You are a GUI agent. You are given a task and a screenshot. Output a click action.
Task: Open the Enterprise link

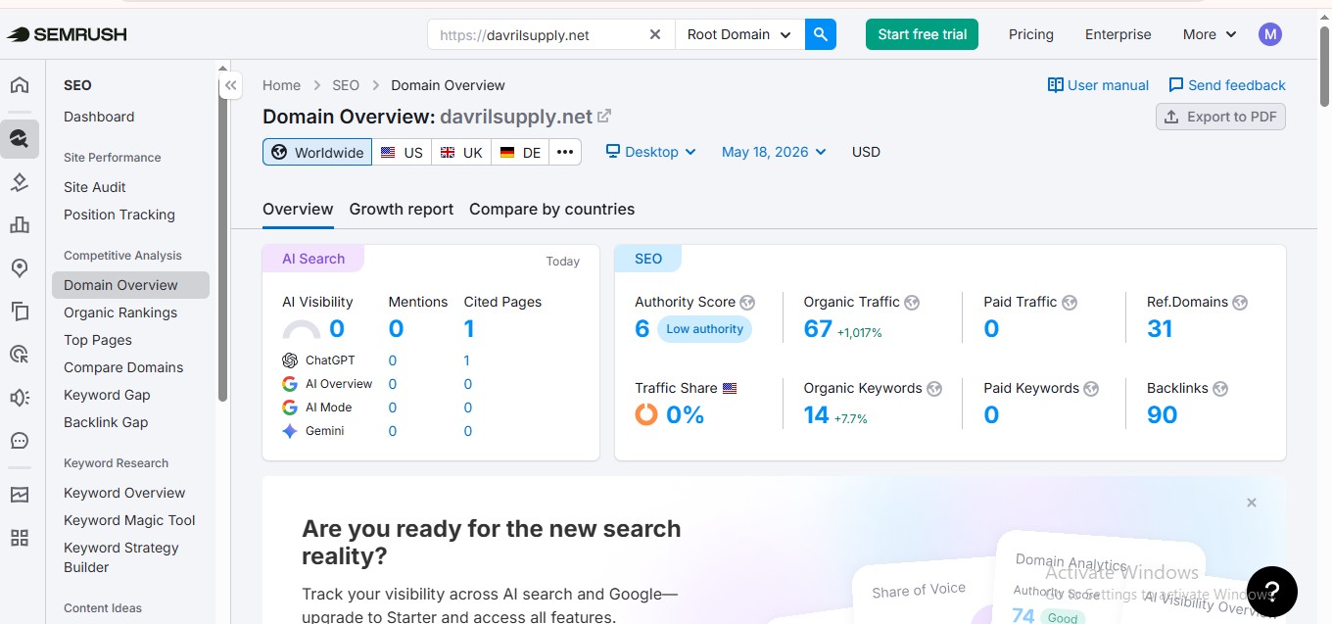(1118, 34)
